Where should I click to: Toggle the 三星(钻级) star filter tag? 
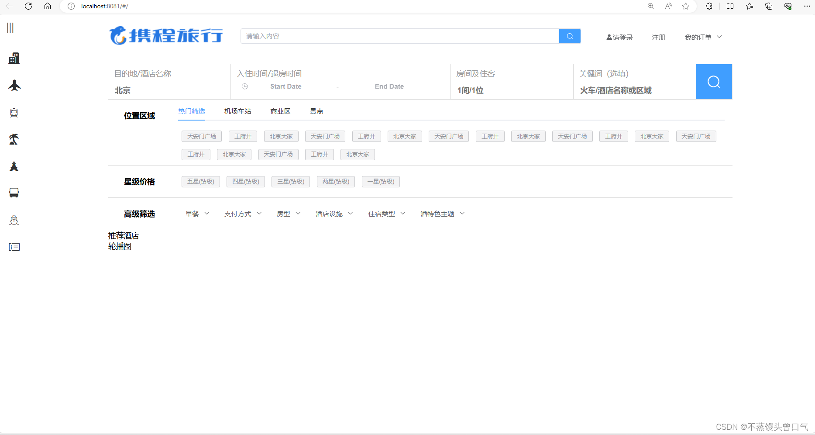tap(291, 182)
